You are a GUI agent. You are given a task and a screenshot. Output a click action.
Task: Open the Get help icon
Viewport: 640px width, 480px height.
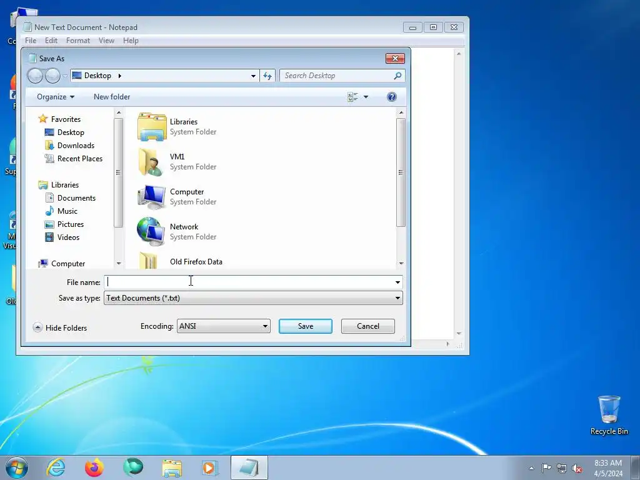pyautogui.click(x=391, y=97)
